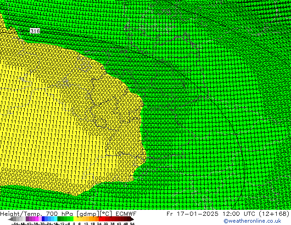Pick the yellow swatch above the 0 label
This screenshot has width=291, height=225.
75,219
